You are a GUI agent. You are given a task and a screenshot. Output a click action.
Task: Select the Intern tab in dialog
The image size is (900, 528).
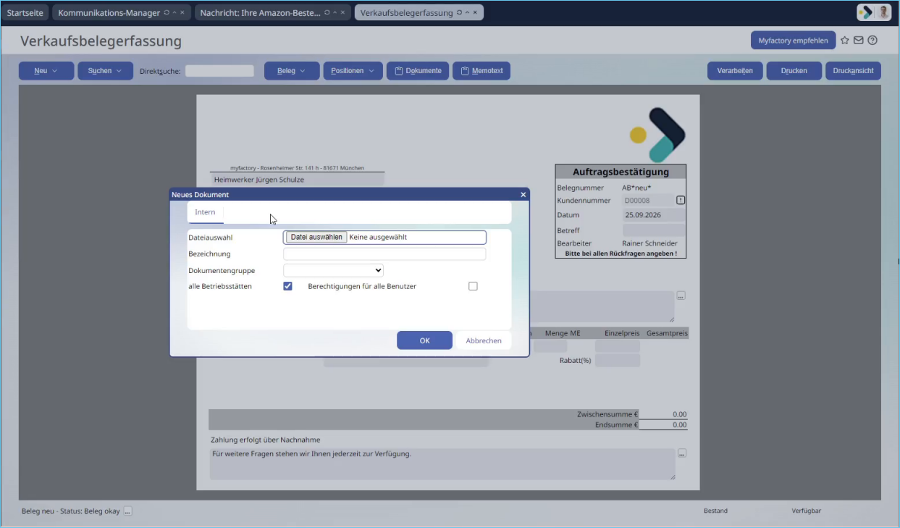point(205,212)
